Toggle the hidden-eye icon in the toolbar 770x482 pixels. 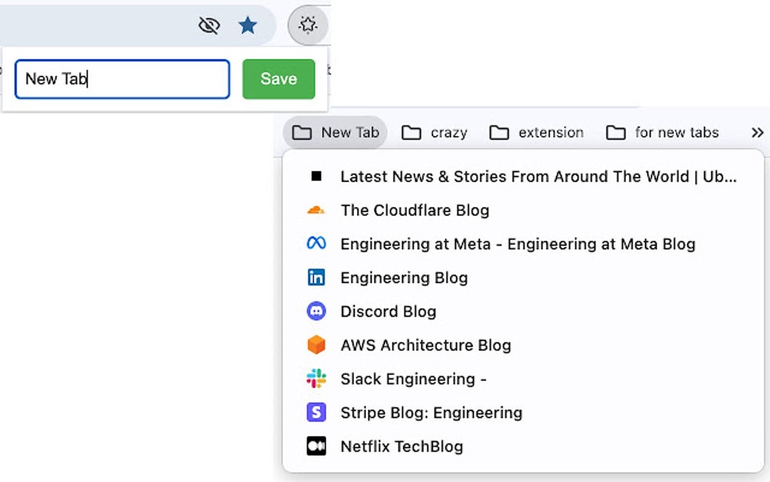[x=209, y=24]
